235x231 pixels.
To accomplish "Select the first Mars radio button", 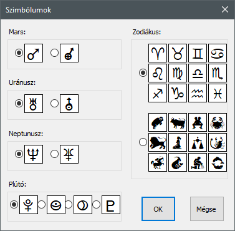I will 19,53.
